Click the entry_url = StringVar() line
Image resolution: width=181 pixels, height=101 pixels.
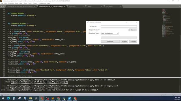18,38
